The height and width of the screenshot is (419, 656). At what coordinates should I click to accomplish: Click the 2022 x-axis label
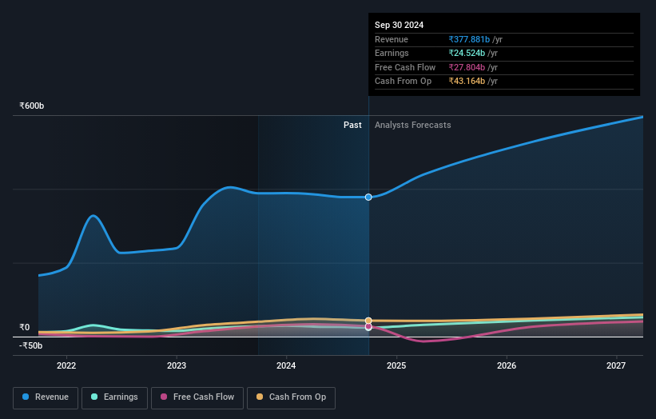[x=66, y=366]
